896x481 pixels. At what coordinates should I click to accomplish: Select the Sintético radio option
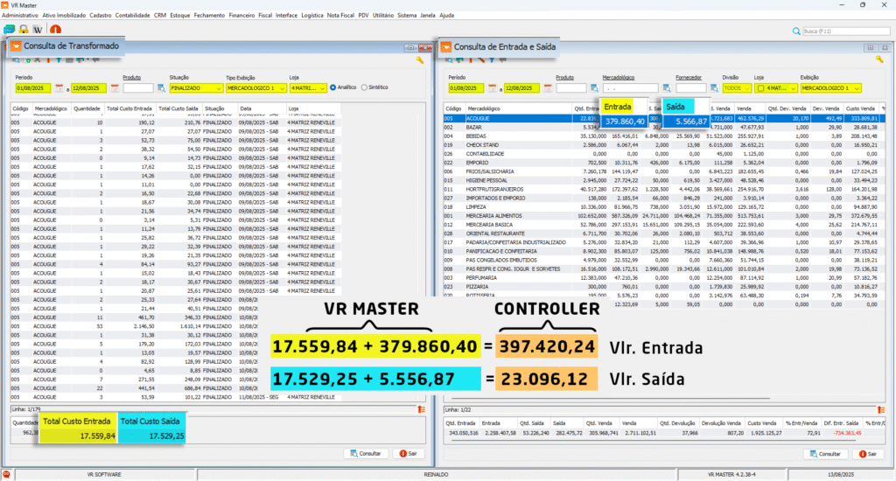click(x=364, y=87)
